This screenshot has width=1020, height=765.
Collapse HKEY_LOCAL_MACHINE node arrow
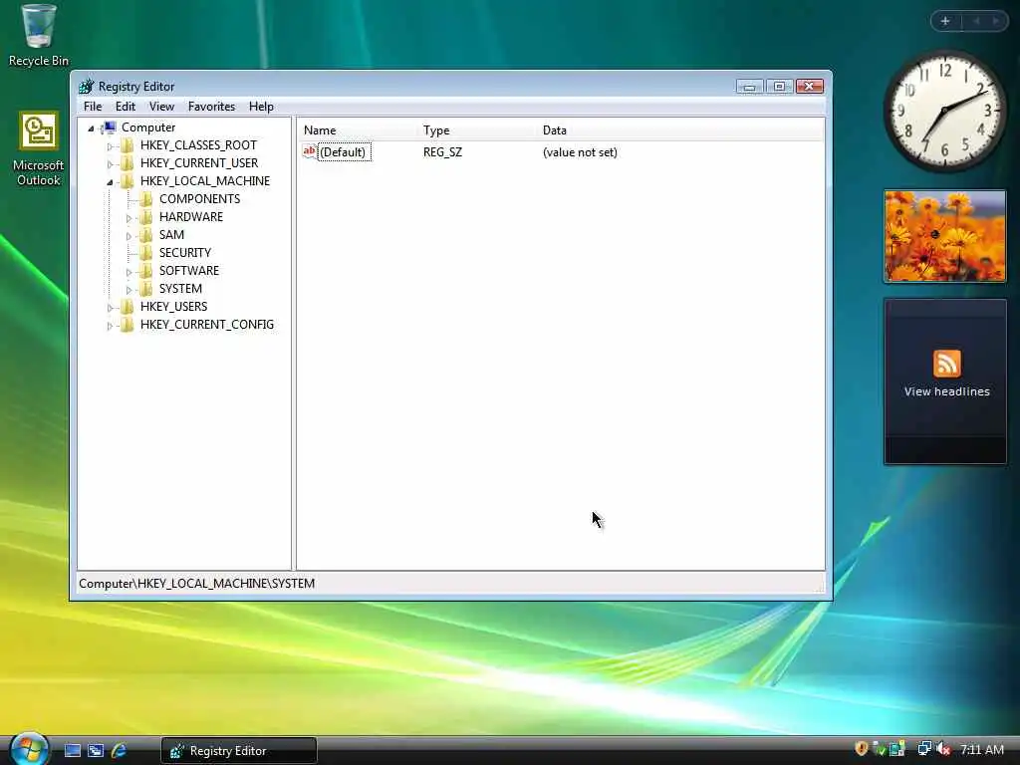click(110, 182)
